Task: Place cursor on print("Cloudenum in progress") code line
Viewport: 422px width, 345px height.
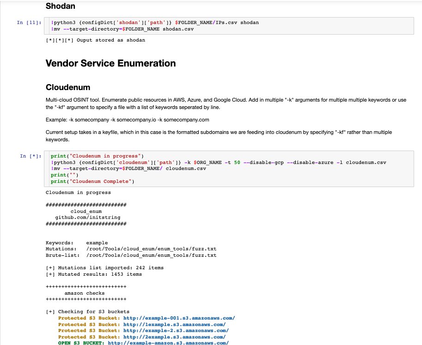Action: pos(97,156)
